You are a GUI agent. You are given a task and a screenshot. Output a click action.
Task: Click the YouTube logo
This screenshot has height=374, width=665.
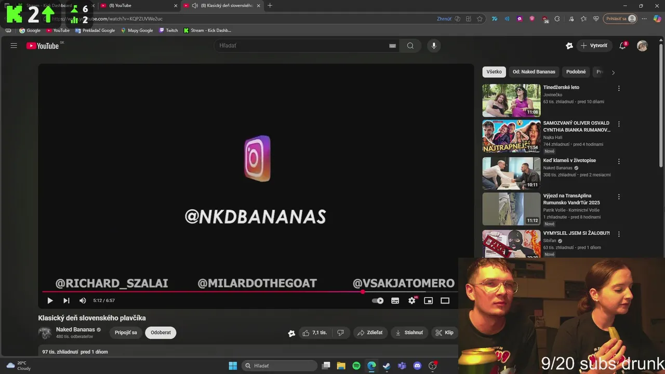43,46
